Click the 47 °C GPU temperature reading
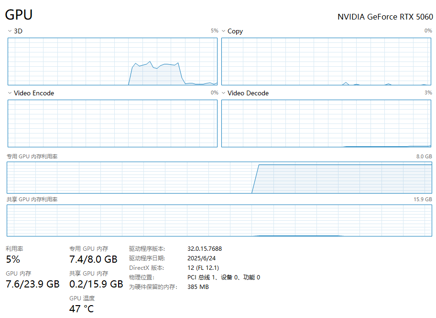The image size is (436, 318). pyautogui.click(x=82, y=308)
